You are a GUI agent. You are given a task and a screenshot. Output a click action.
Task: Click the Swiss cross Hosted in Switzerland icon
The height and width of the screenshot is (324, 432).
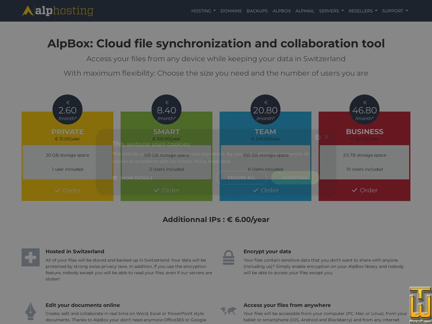[x=30, y=257]
